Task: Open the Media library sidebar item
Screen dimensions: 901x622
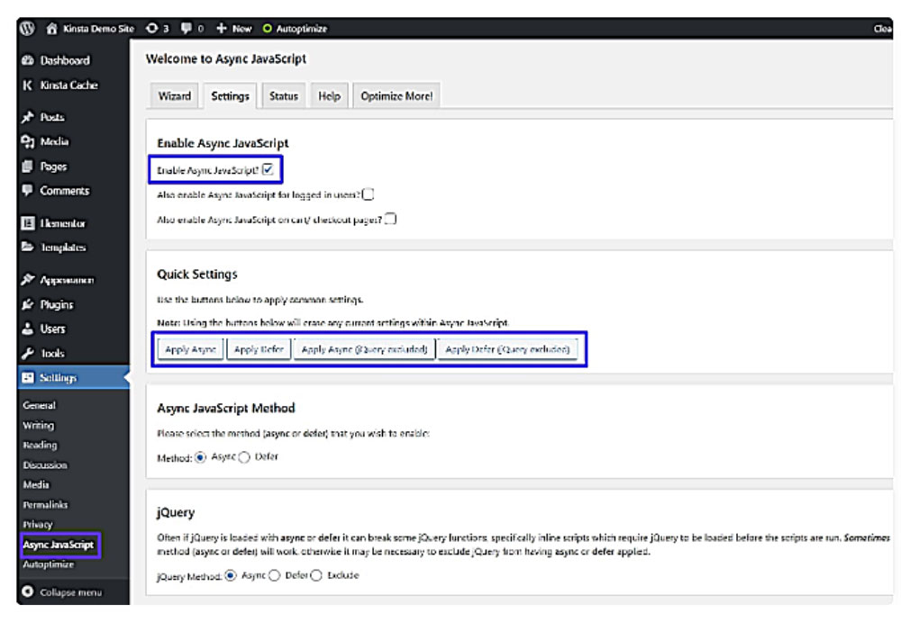Action: [x=53, y=141]
